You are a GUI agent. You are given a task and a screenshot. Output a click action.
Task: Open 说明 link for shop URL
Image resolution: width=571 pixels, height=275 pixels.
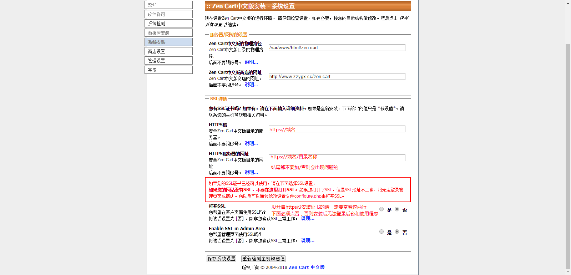(251, 85)
